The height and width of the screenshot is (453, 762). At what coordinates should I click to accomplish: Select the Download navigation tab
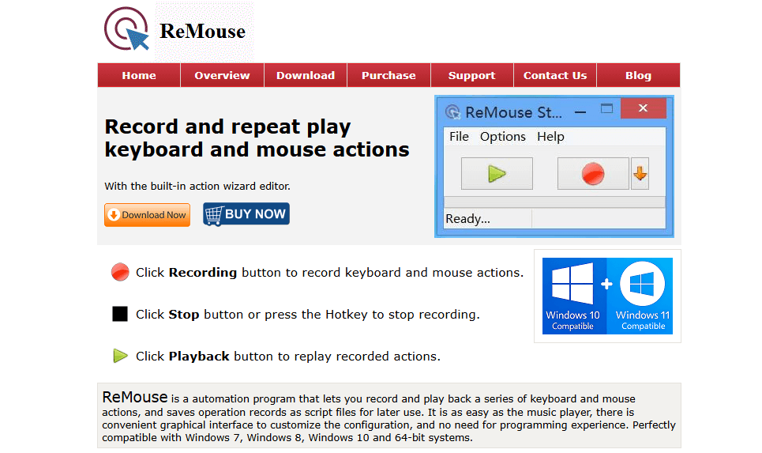[x=306, y=75]
